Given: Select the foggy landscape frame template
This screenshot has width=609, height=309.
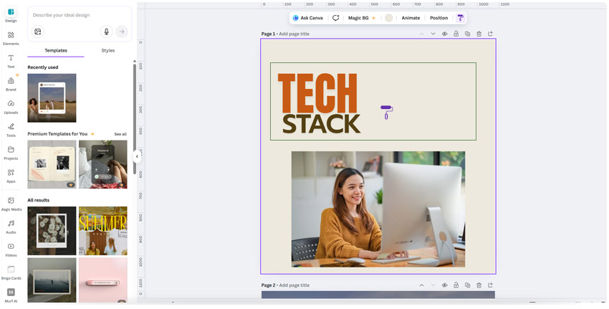Looking at the screenshot, I should [52, 280].
